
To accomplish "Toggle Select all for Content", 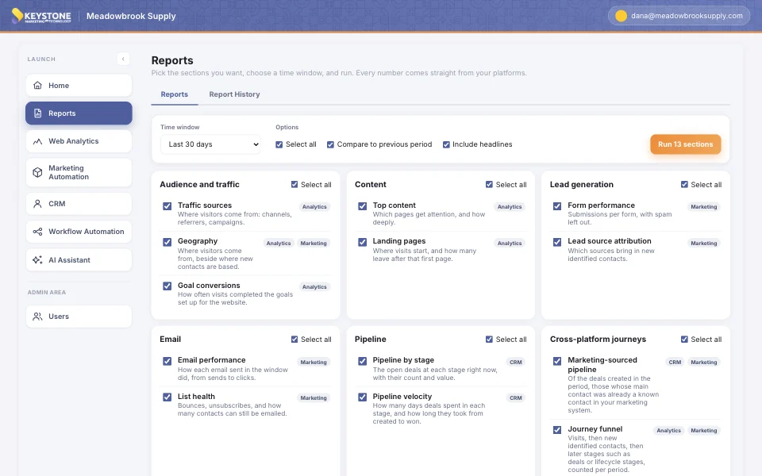I will tap(490, 185).
